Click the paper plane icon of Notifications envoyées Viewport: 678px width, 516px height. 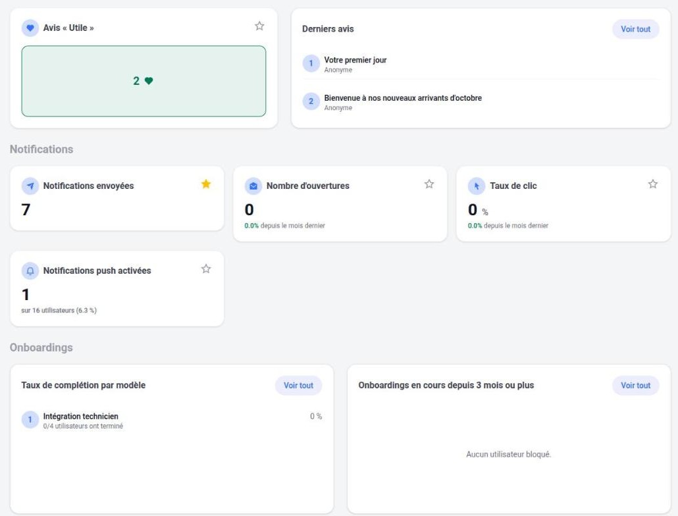click(30, 186)
